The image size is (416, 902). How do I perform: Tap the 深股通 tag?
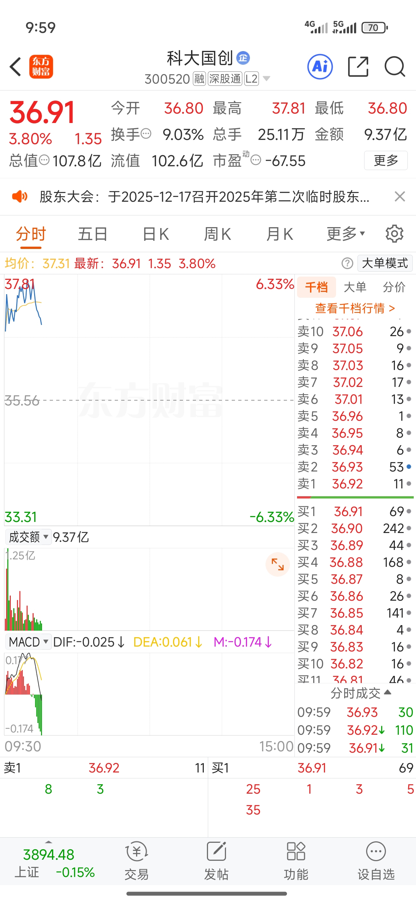tap(225, 79)
